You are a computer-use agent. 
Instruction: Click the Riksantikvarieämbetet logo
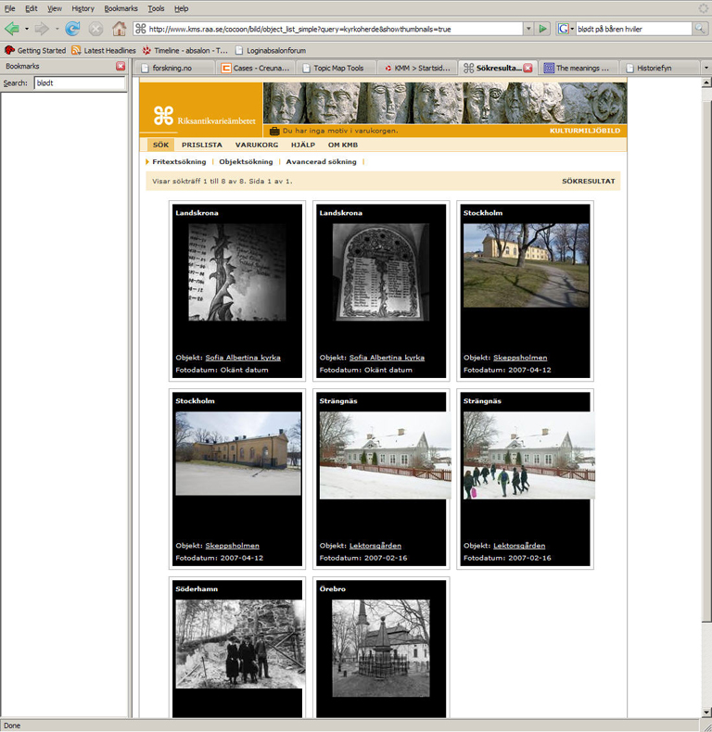pyautogui.click(x=201, y=115)
